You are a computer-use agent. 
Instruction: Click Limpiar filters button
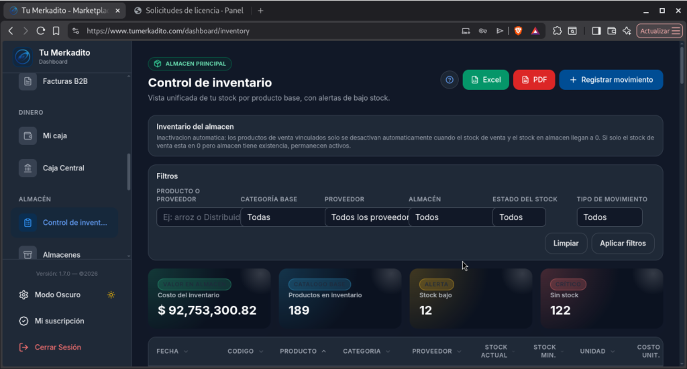[566, 244]
